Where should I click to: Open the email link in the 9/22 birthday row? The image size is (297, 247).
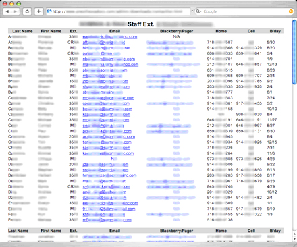point(105,165)
